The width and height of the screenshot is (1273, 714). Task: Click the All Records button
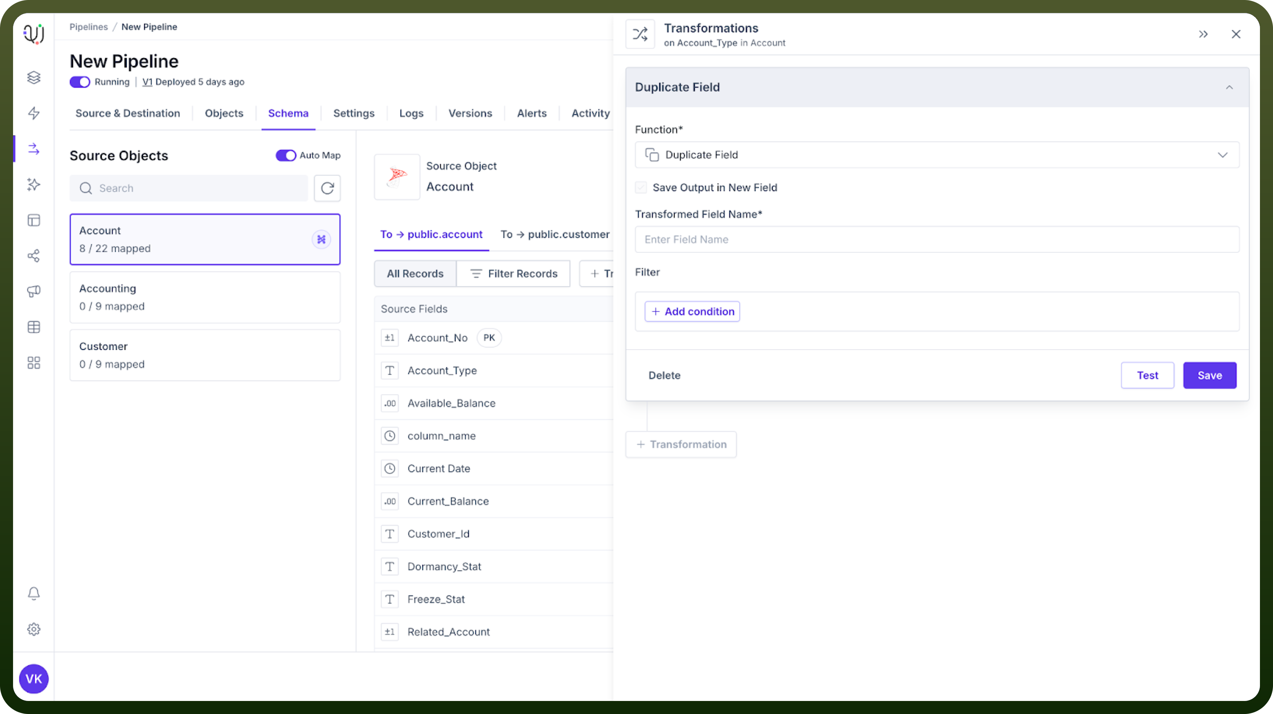pyautogui.click(x=415, y=274)
